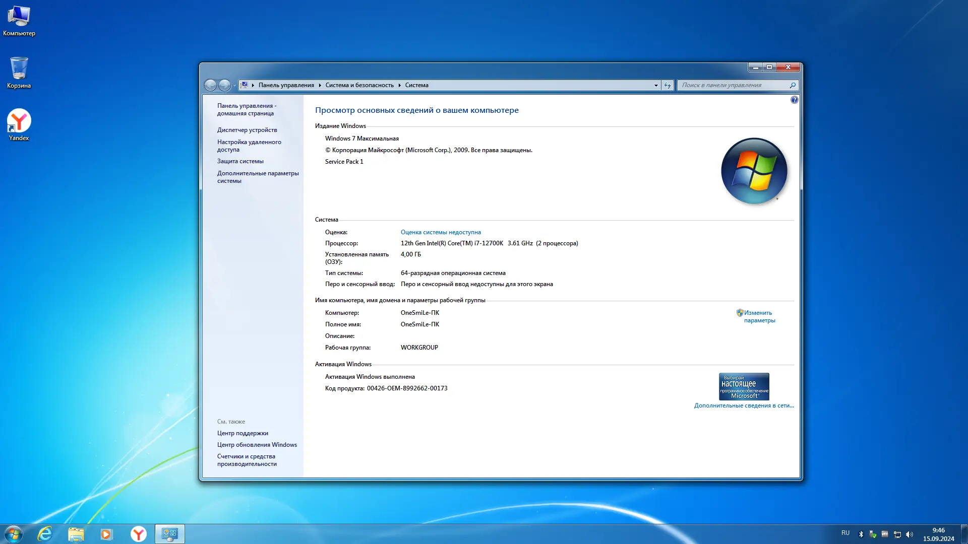Viewport: 968px width, 544px height.
Task: Expand the address bar history dropdown
Action: (x=656, y=85)
